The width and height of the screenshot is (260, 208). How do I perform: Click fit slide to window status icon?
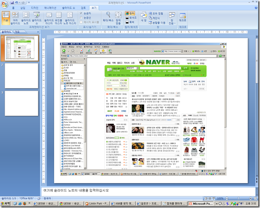pyautogui.click(x=256, y=198)
